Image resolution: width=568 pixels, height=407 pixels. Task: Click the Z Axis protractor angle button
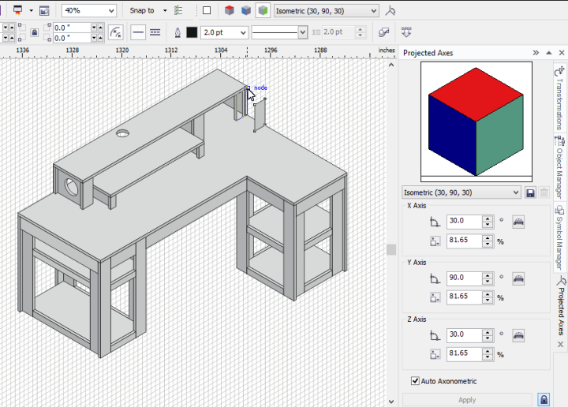coord(518,335)
